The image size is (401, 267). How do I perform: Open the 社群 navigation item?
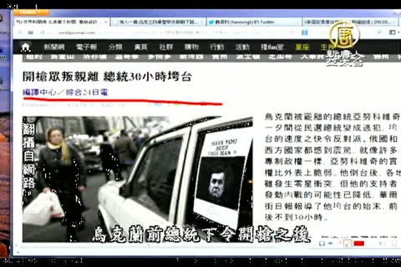point(166,47)
